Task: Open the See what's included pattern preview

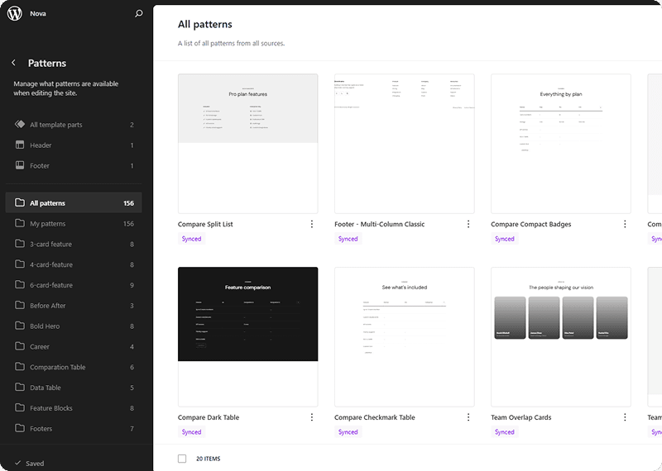Action: [404, 336]
